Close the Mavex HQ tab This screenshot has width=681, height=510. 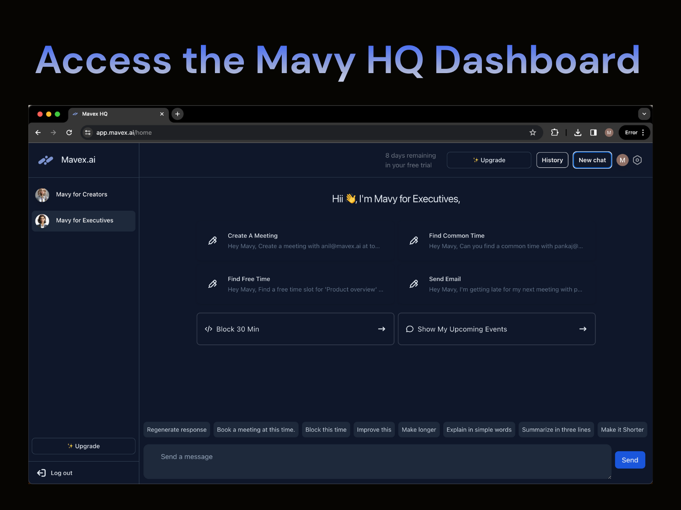coord(162,114)
